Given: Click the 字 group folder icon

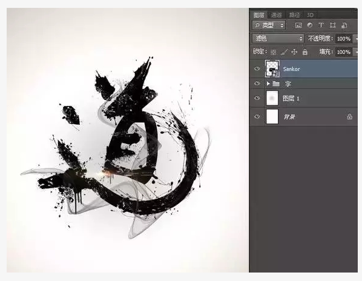Looking at the screenshot, I should pos(276,84).
